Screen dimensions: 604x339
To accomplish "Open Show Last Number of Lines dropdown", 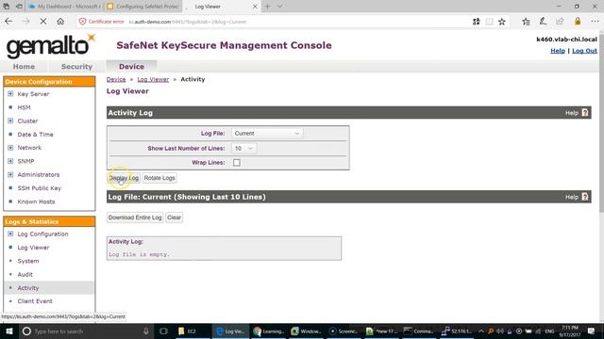I will (243, 149).
